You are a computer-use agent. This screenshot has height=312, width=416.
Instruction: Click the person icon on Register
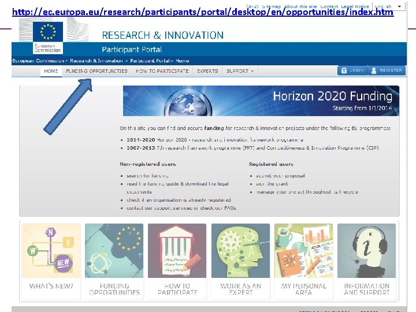(x=374, y=70)
